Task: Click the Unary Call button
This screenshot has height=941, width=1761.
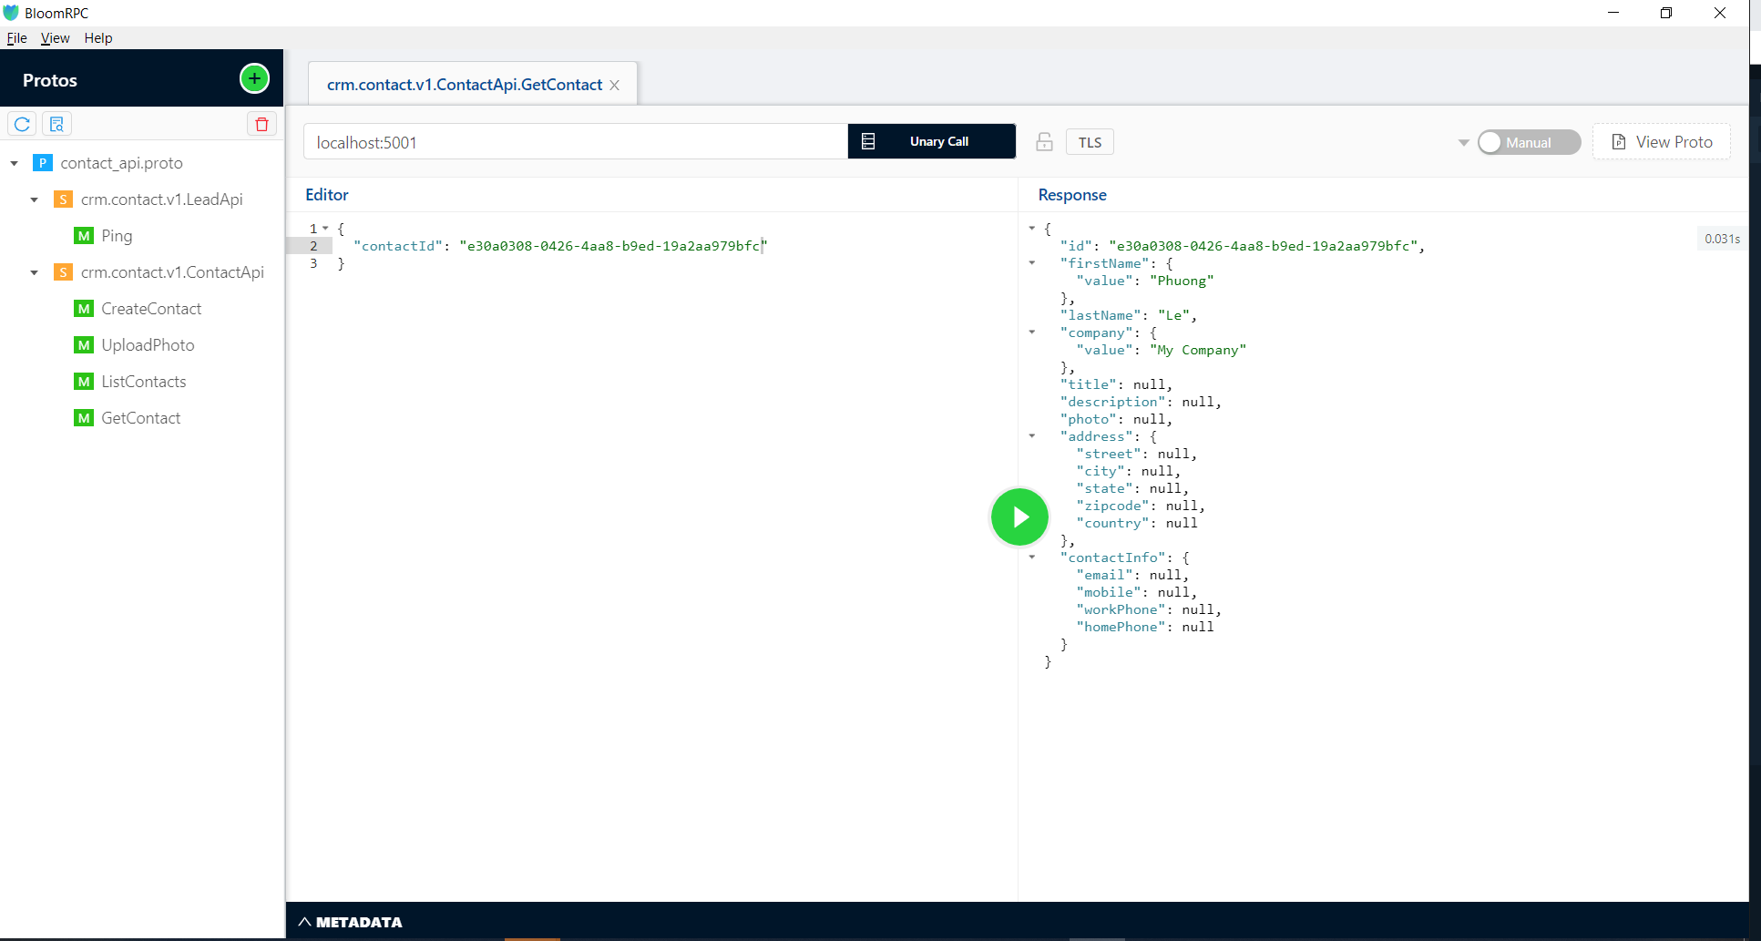Action: pos(932,141)
